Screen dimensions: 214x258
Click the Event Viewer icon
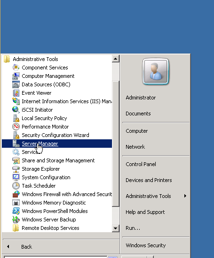tap(16, 93)
